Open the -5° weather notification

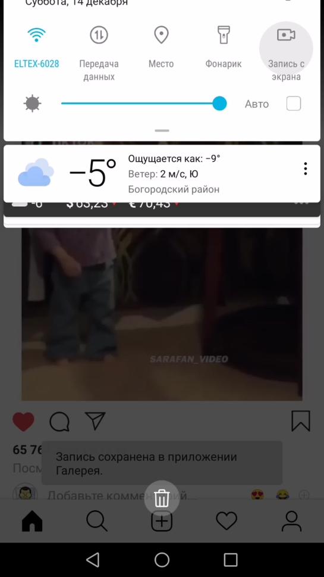[162, 174]
